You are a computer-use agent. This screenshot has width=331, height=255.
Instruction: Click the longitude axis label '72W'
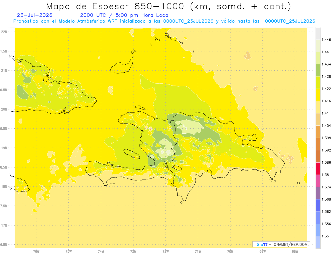tap(165, 251)
